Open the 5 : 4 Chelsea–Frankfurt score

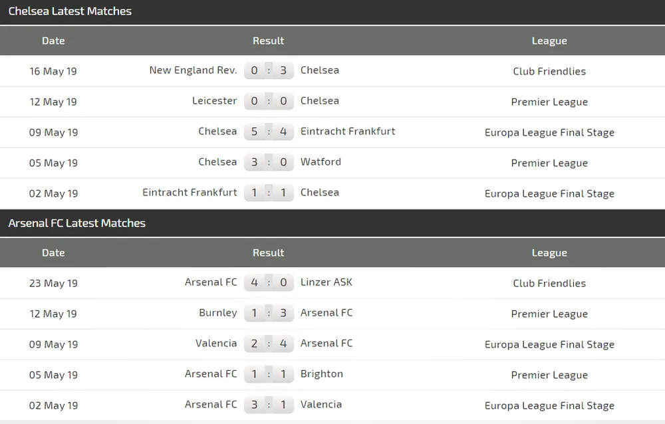(269, 132)
